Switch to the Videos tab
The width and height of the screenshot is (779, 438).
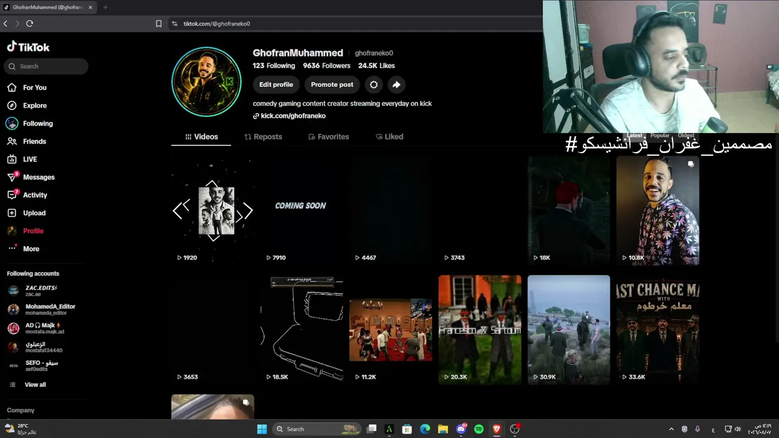(201, 137)
